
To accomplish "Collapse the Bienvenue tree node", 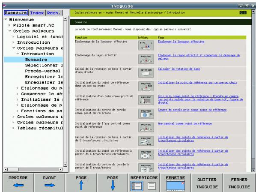I will tap(6, 19).
